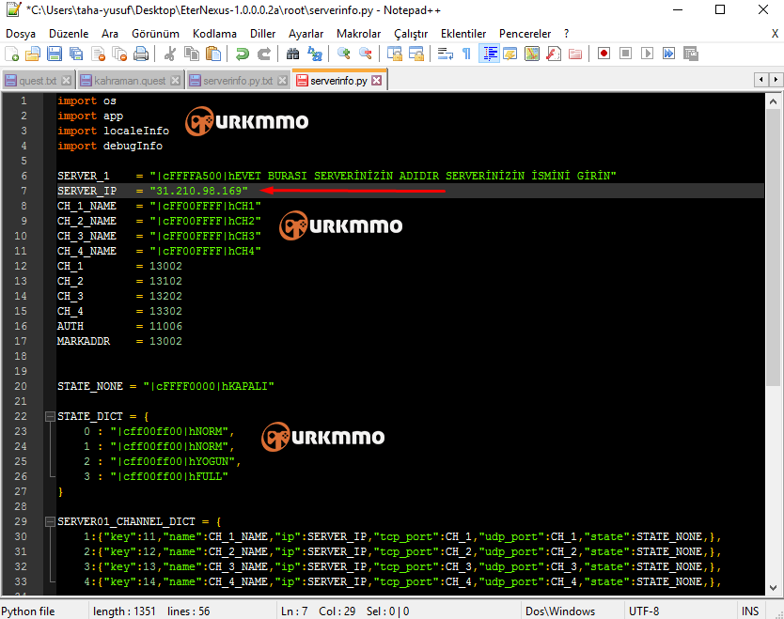Toggle the Show all characters pilcrow icon
The width and height of the screenshot is (784, 619).
pos(466,54)
